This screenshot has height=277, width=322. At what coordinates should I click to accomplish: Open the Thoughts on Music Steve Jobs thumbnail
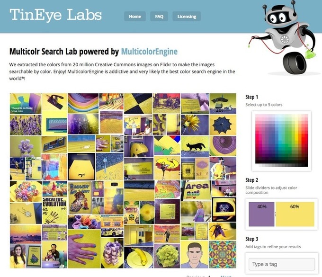pyautogui.click(x=26, y=104)
